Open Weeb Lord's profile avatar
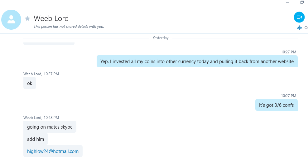Viewport: 308px width, 157px height. pyautogui.click(x=11, y=20)
